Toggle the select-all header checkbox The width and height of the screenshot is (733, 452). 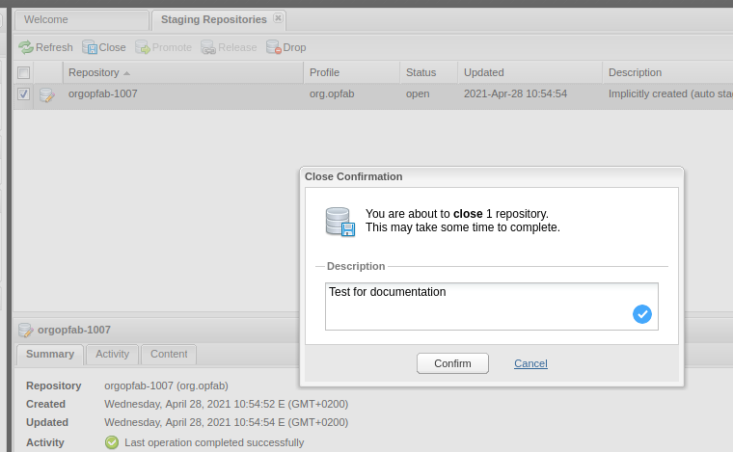(23, 73)
